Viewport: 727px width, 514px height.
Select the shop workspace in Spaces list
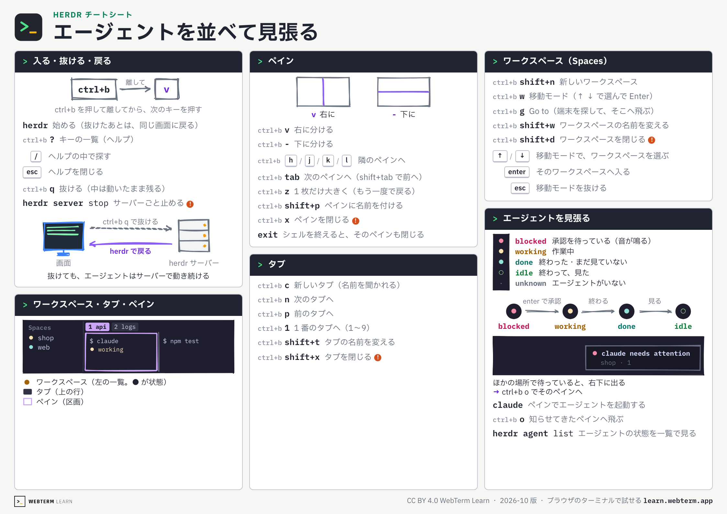point(41,338)
